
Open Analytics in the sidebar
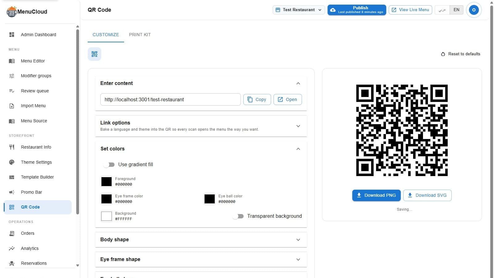pyautogui.click(x=38, y=248)
